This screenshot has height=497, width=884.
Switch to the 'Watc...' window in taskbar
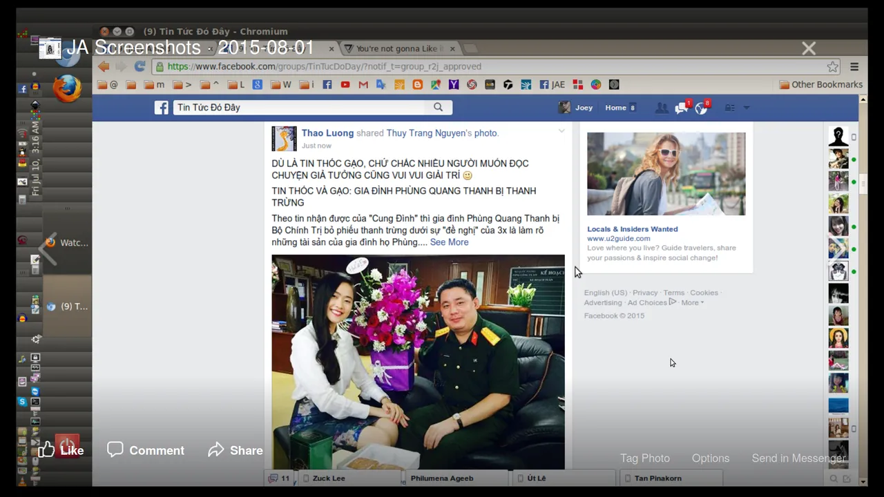(x=68, y=243)
